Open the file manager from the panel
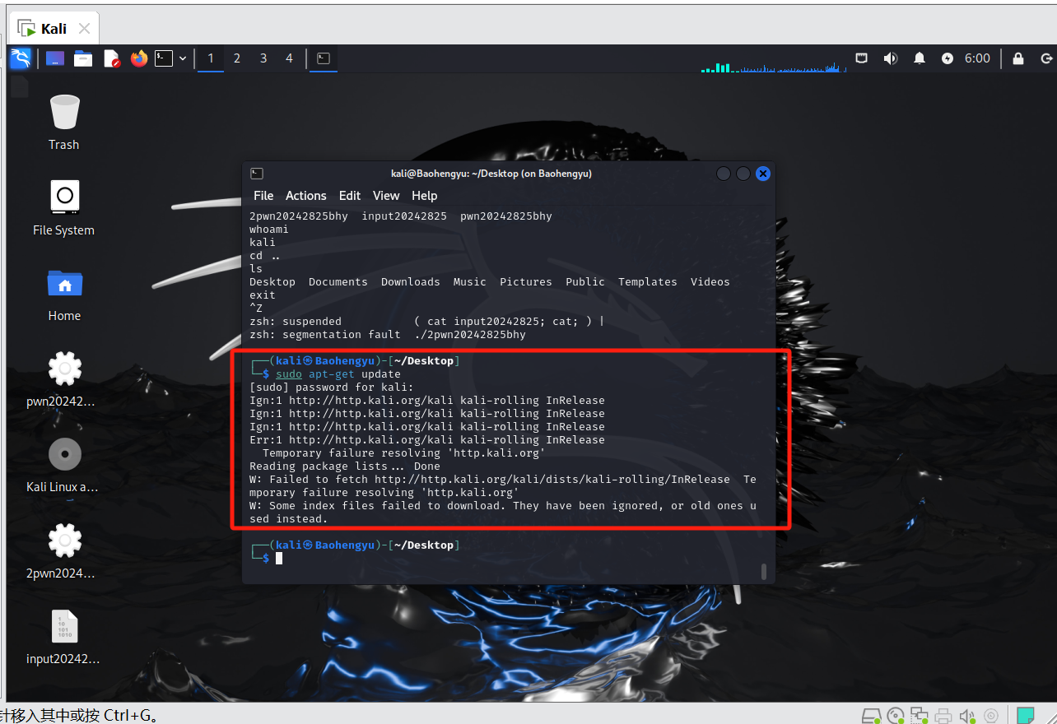The height and width of the screenshot is (724, 1057). 83,58
